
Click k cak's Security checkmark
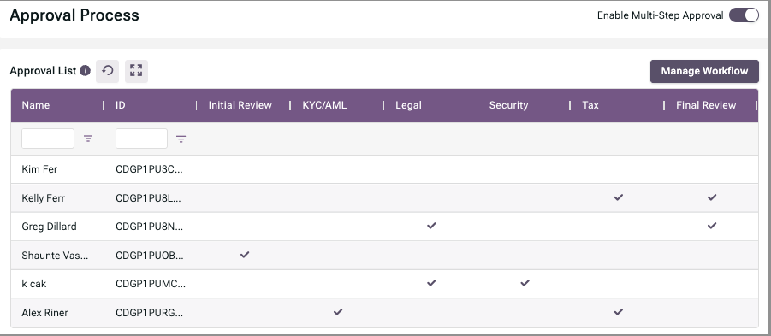[x=525, y=283]
